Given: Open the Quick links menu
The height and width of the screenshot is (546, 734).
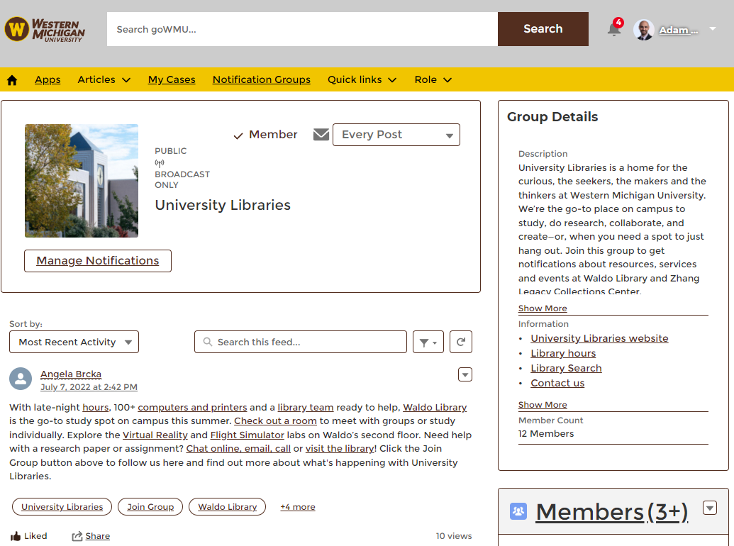Looking at the screenshot, I should [x=362, y=79].
